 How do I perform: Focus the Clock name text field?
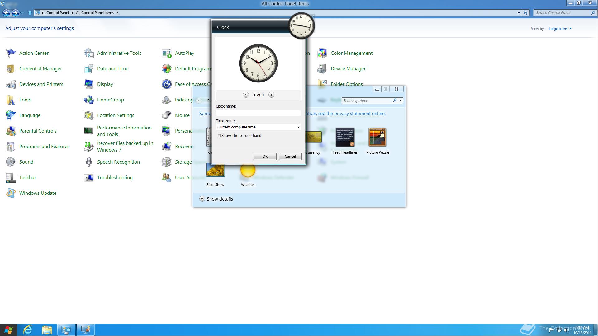(258, 113)
